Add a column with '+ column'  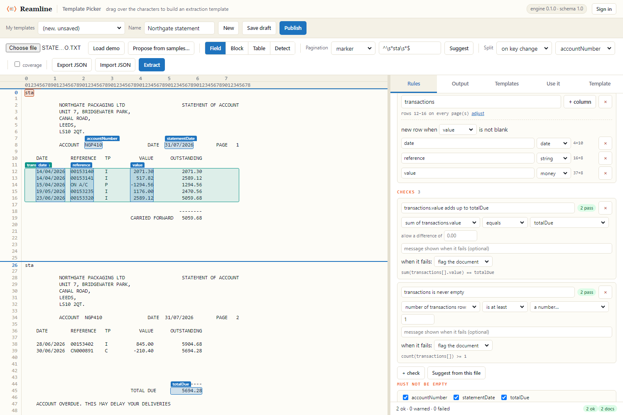[x=580, y=102]
